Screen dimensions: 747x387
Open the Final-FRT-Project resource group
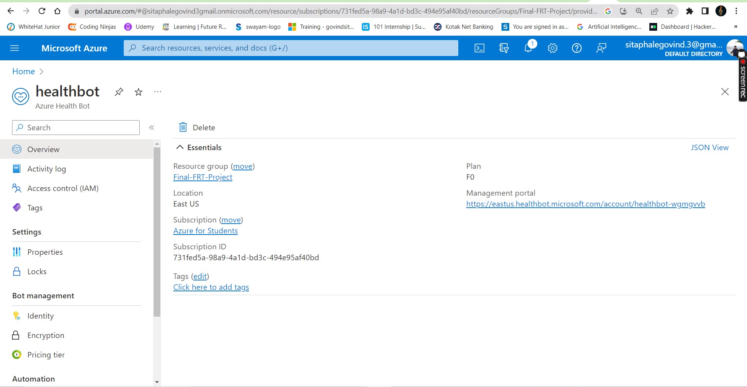pos(203,177)
